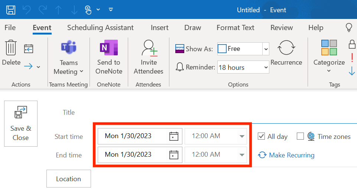Viewport: 357px width, 189px height.
Task: Open Teams Meeting icon
Action: pyautogui.click(x=68, y=47)
